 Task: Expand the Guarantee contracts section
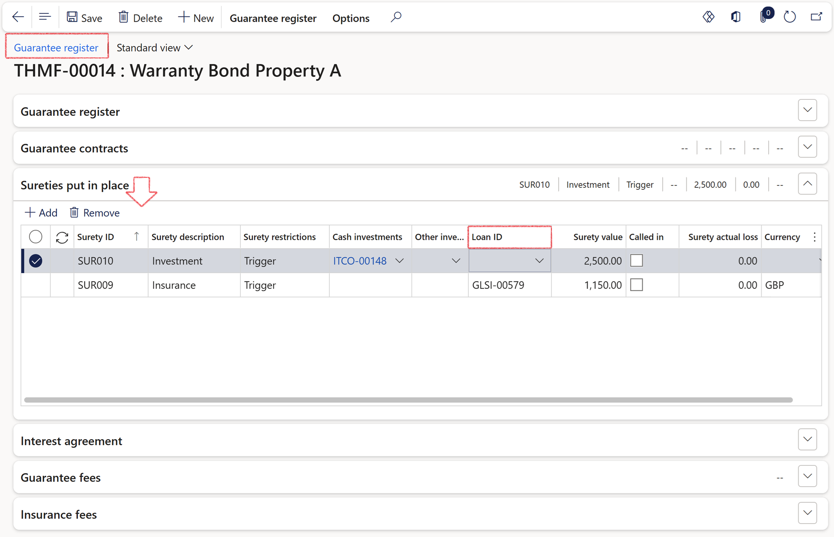pyautogui.click(x=807, y=147)
